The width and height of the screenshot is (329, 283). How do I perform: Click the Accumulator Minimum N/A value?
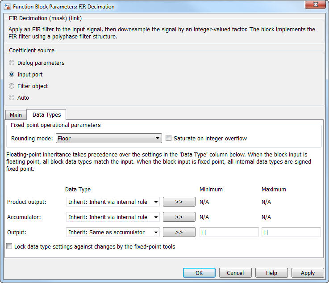point(204,217)
